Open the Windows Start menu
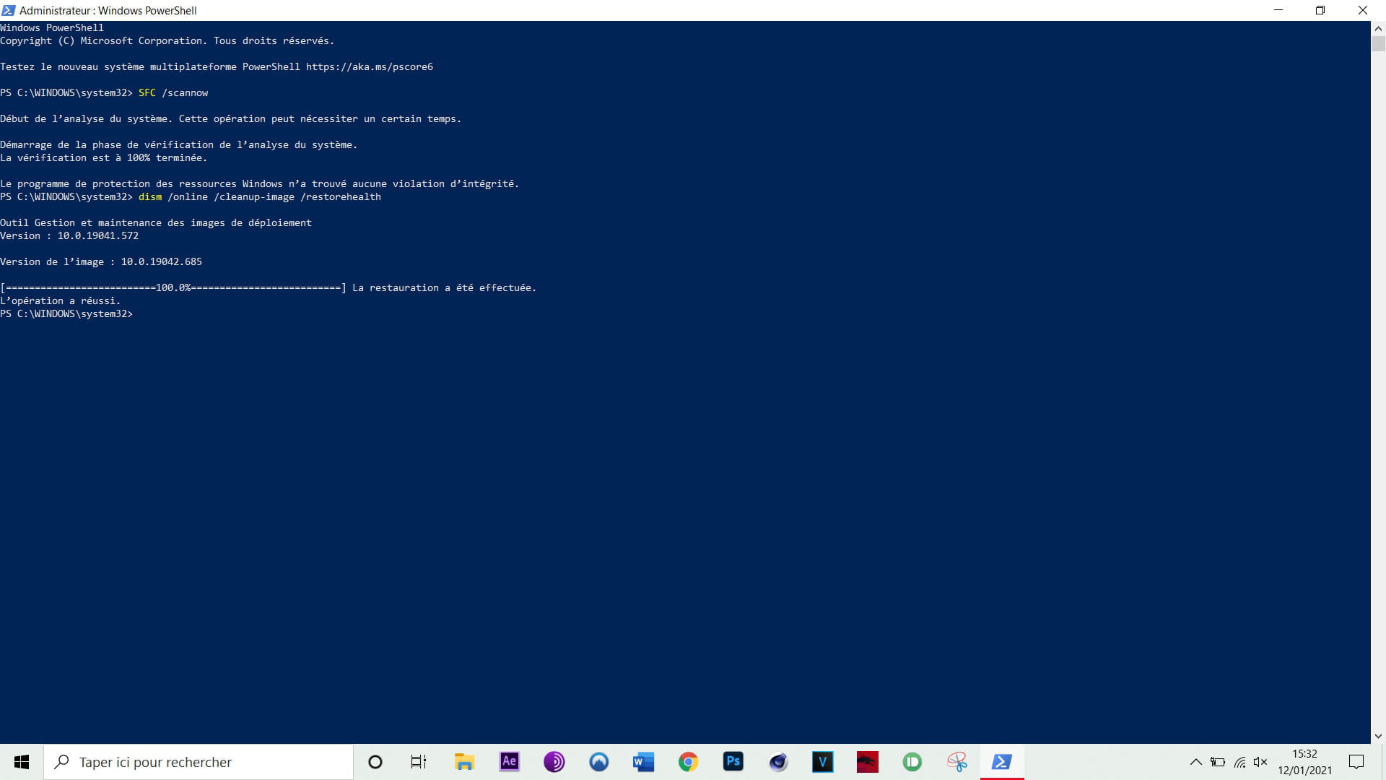 pos(22,762)
